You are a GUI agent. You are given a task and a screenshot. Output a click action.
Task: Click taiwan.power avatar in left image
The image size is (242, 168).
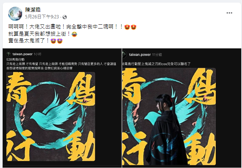tap(9, 54)
